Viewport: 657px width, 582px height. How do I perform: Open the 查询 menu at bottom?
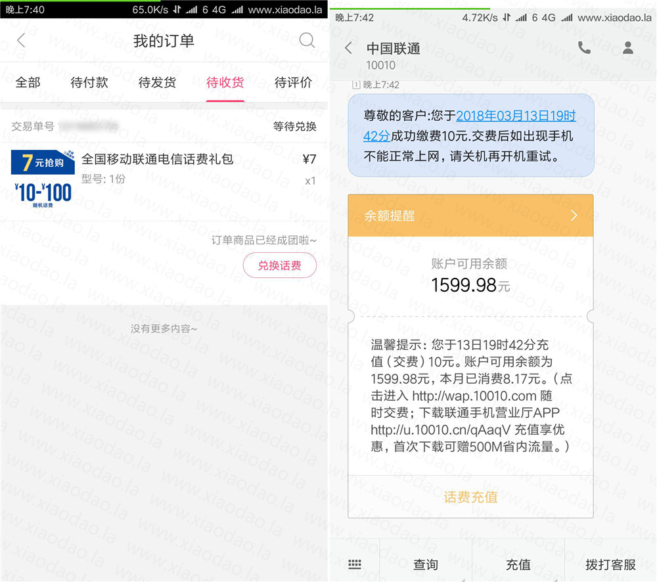426,564
